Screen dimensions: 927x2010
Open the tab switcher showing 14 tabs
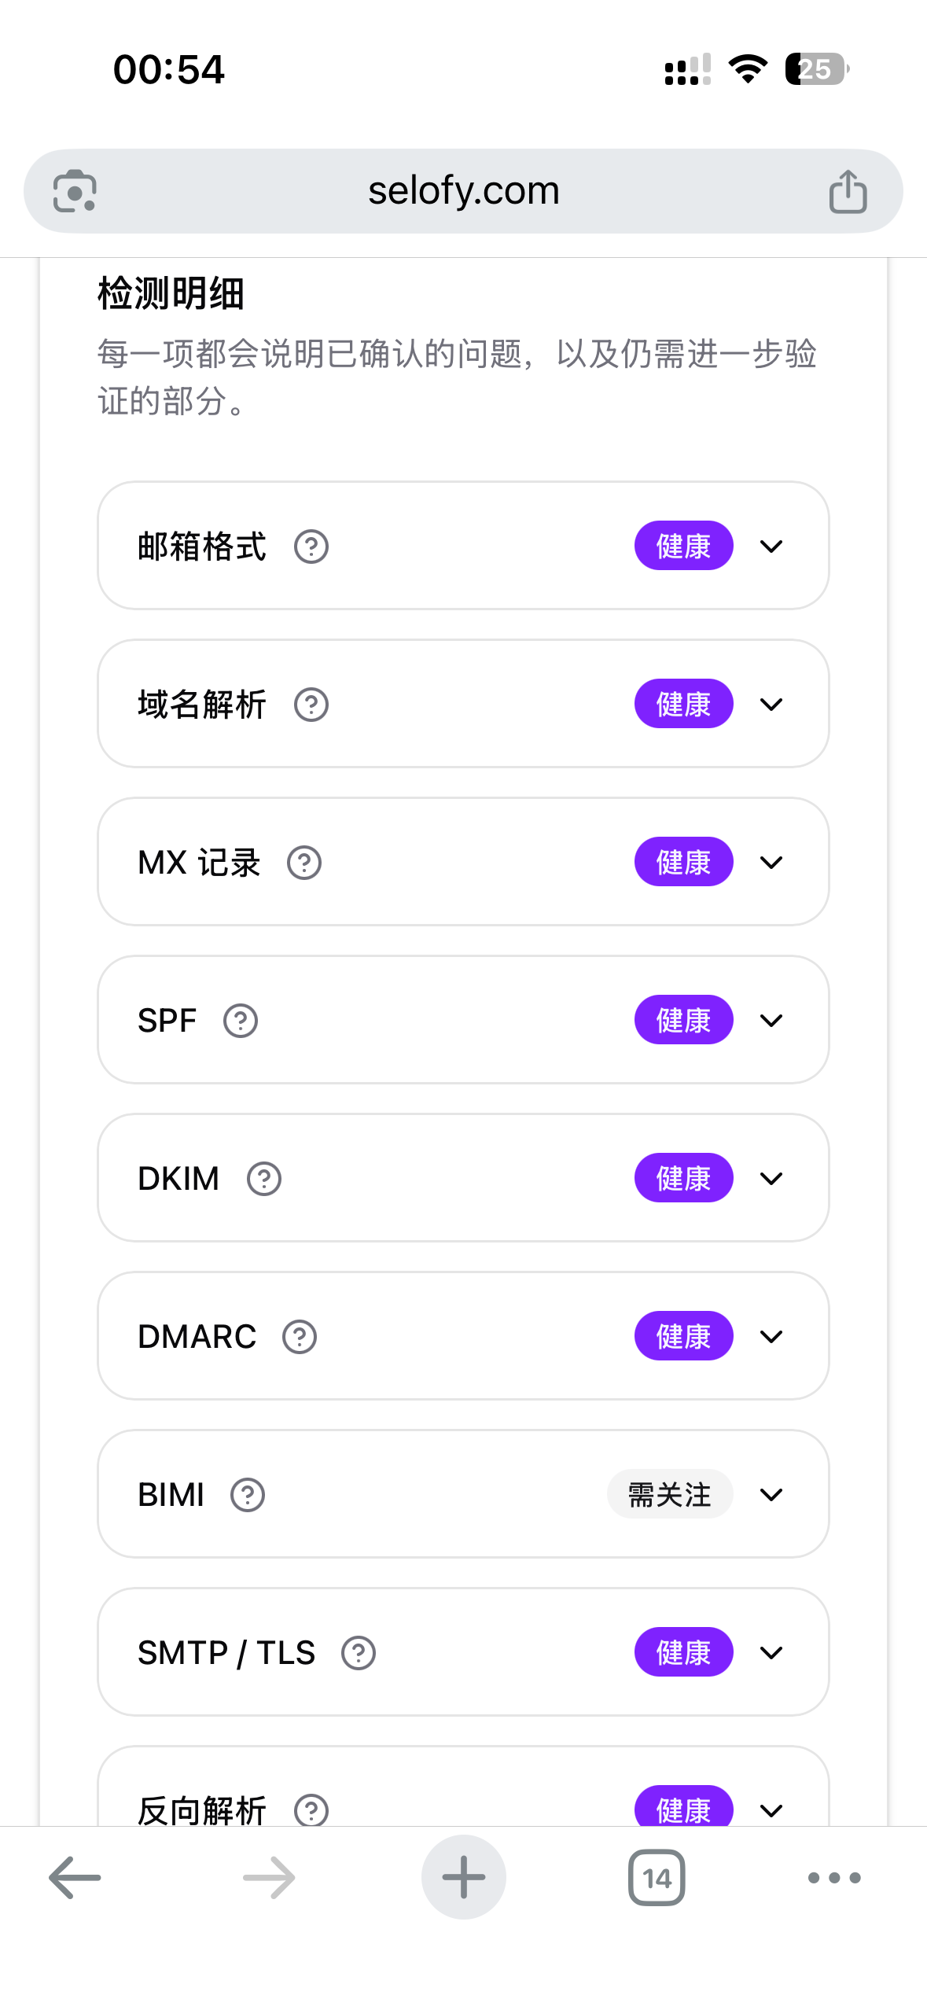point(657,1878)
